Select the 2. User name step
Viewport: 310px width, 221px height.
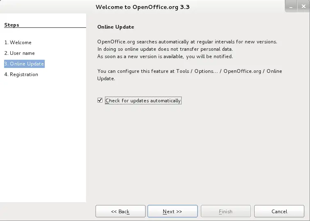pyautogui.click(x=20, y=53)
